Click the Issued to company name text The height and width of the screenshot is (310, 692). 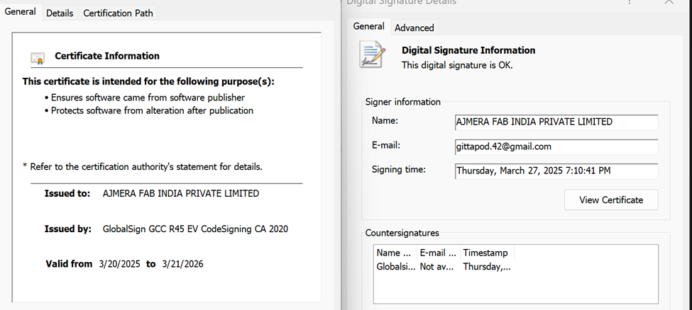(181, 193)
